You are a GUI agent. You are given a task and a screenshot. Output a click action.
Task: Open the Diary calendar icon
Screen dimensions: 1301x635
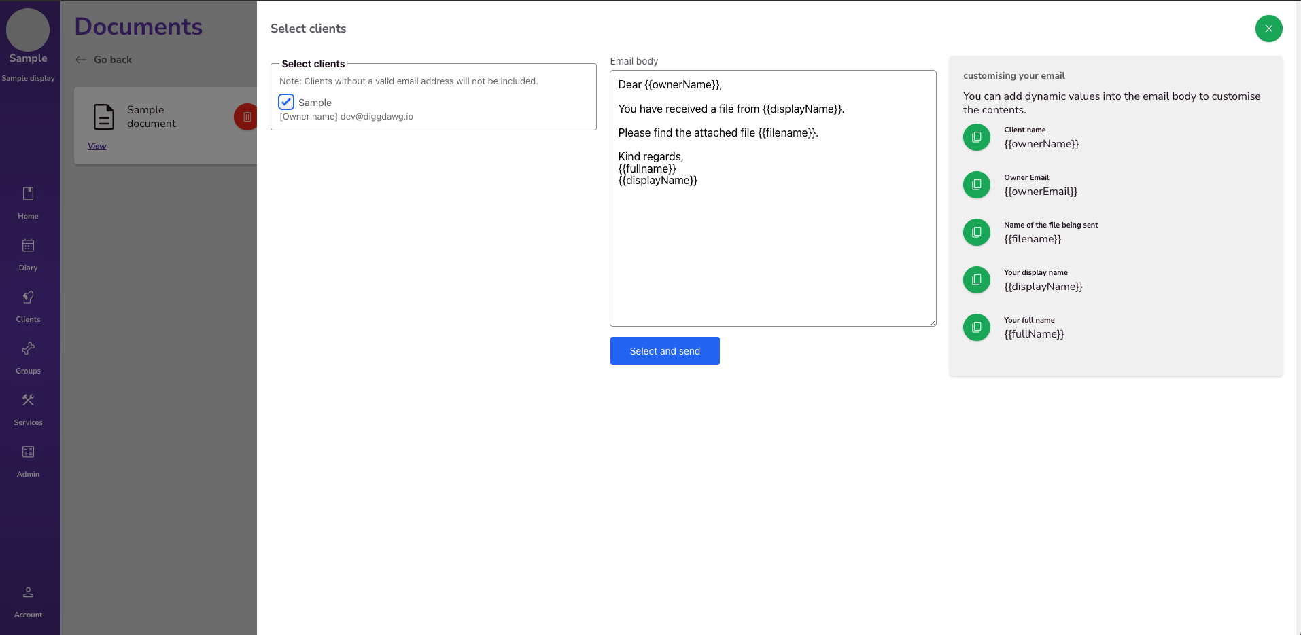28,246
